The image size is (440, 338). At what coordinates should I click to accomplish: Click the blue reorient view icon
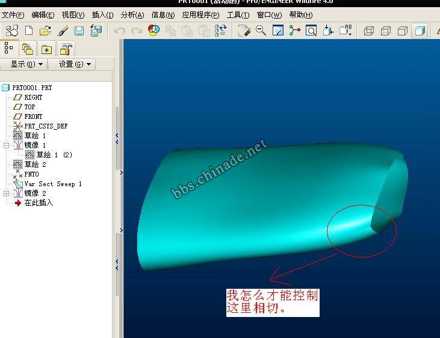pyautogui.click(x=278, y=31)
